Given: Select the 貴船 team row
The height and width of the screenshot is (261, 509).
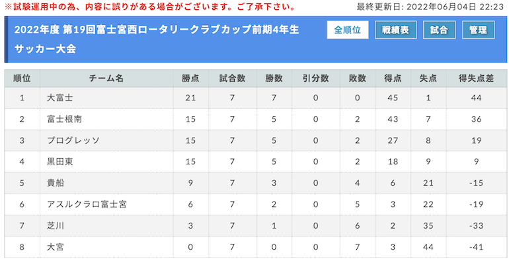Looking at the screenshot, I should (x=255, y=183).
